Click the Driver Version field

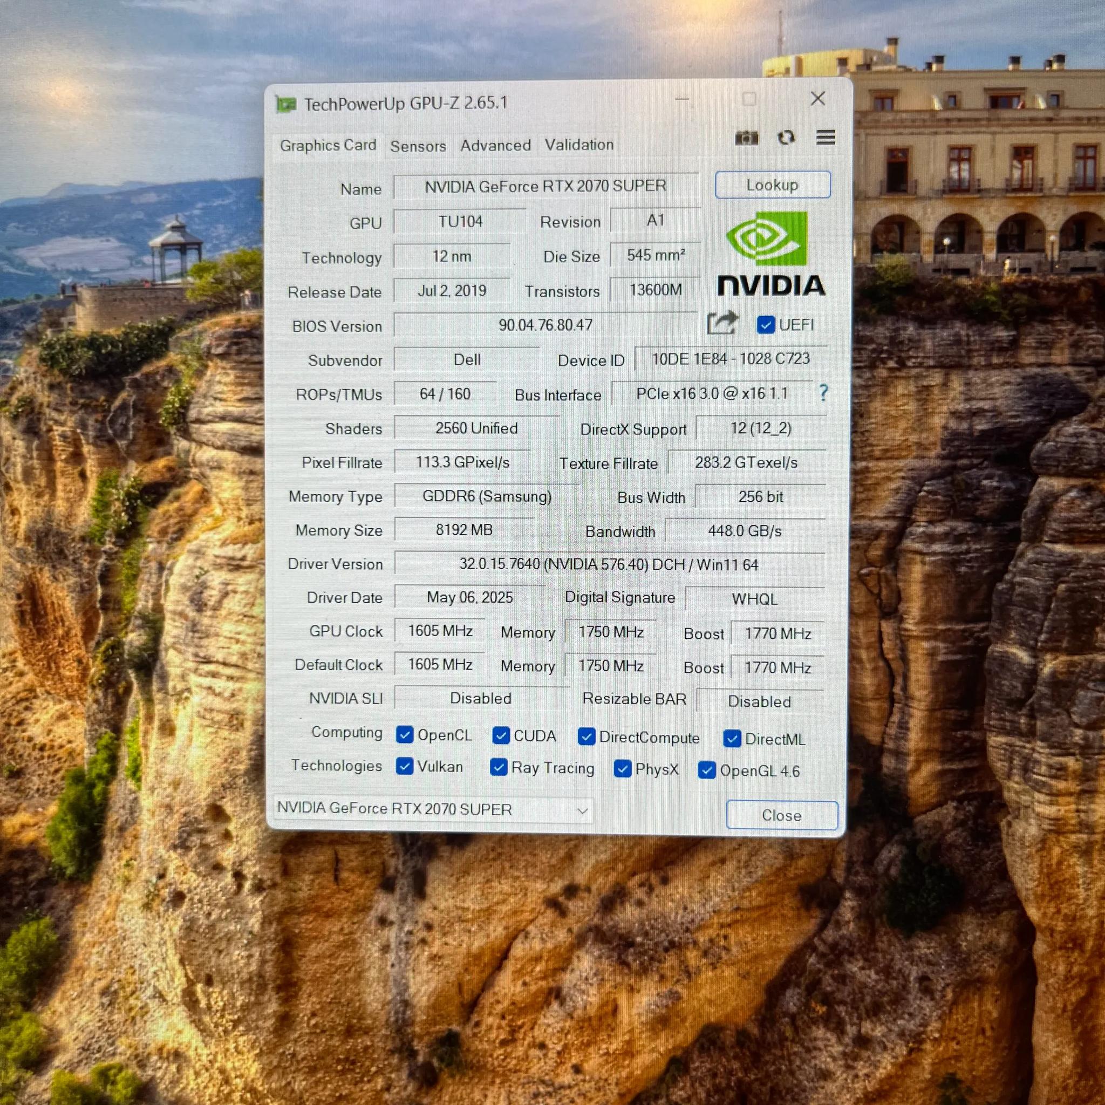point(609,564)
